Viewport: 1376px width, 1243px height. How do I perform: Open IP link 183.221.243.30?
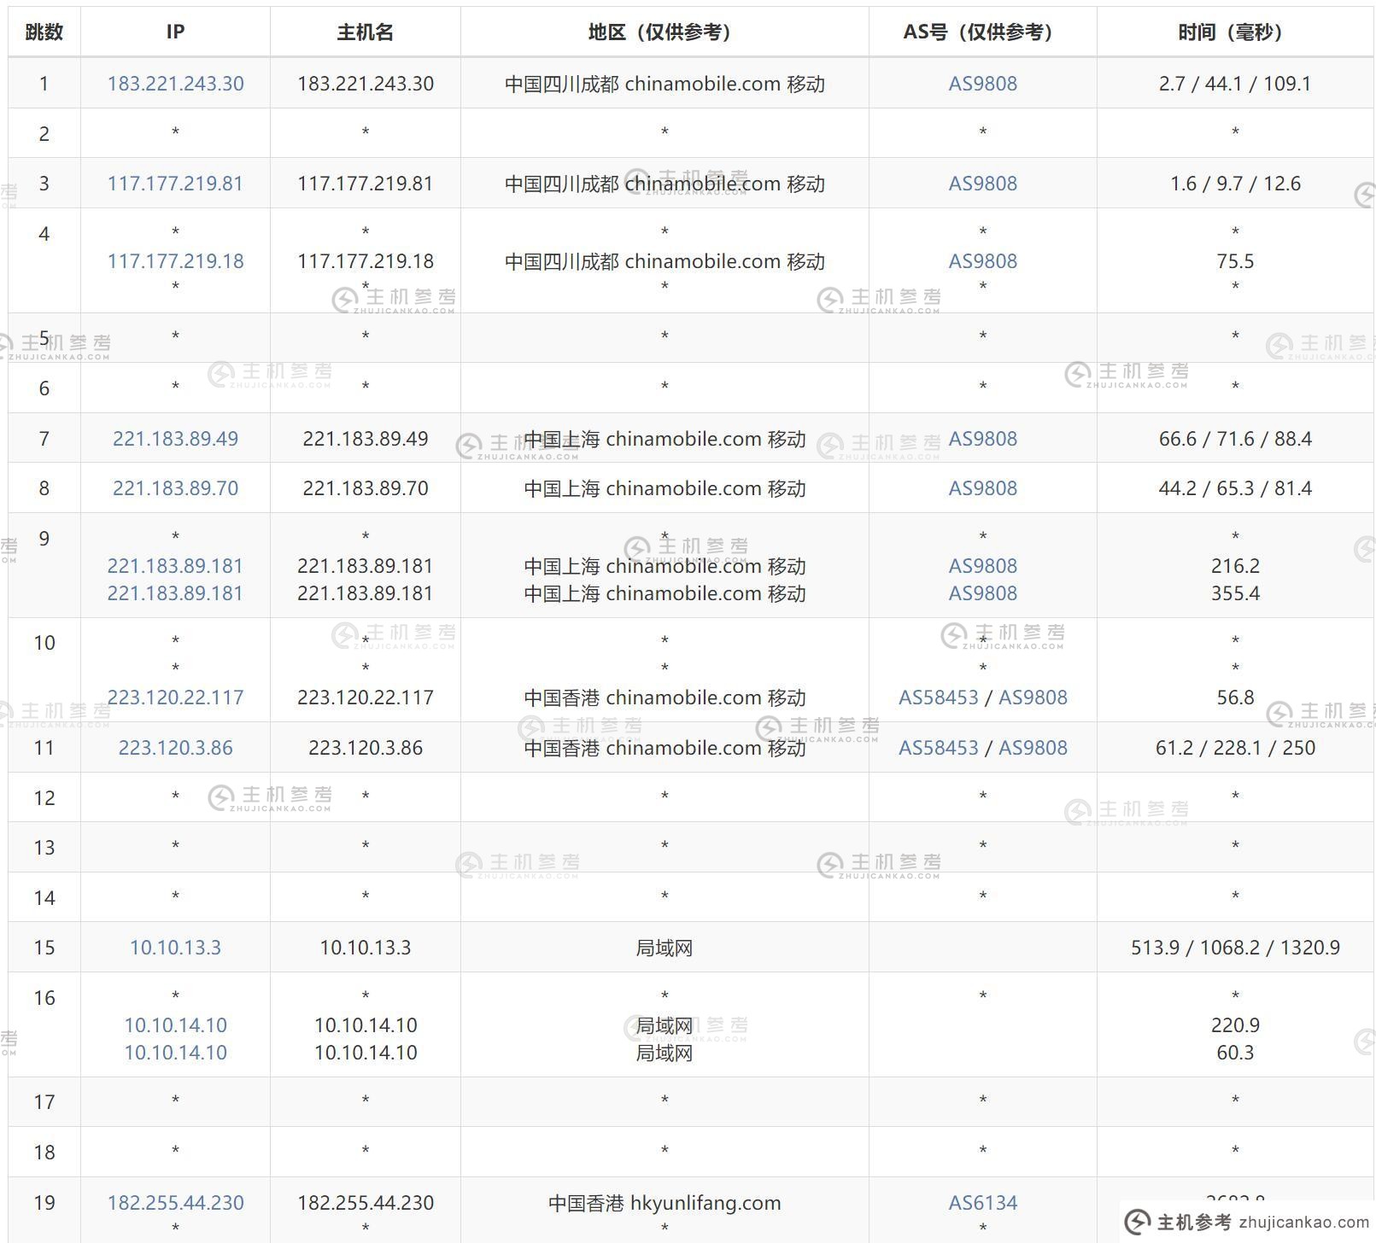[175, 84]
